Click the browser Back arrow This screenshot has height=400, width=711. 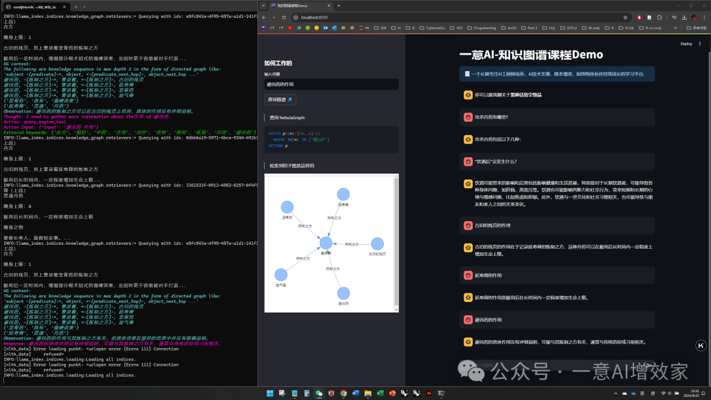[x=264, y=17]
